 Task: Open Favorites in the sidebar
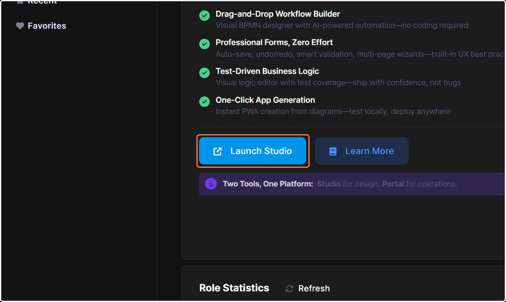click(41, 26)
